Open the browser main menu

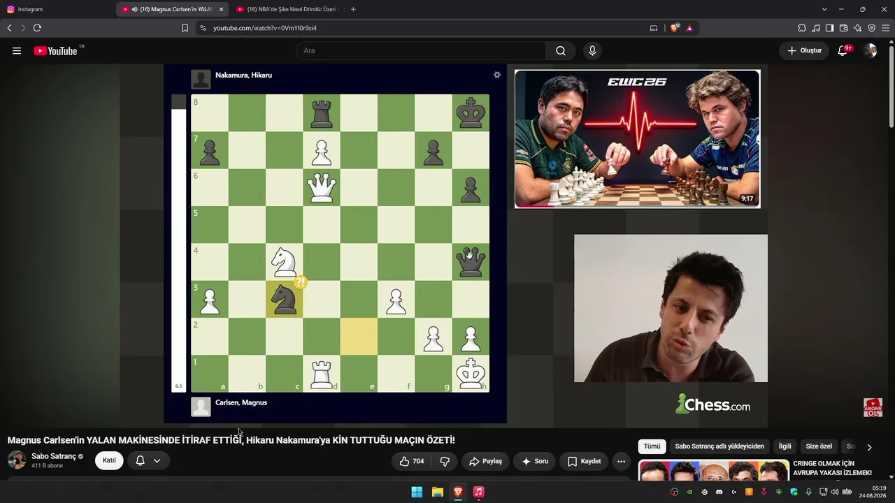click(x=886, y=28)
